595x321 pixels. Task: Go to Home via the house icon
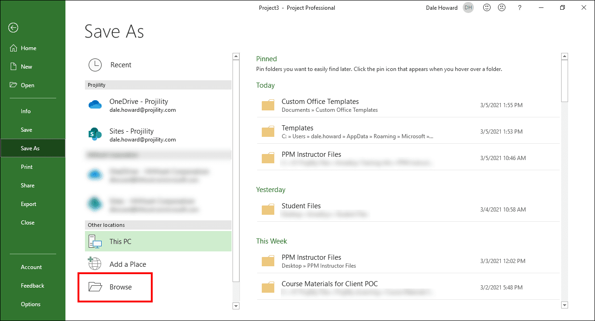coord(13,48)
